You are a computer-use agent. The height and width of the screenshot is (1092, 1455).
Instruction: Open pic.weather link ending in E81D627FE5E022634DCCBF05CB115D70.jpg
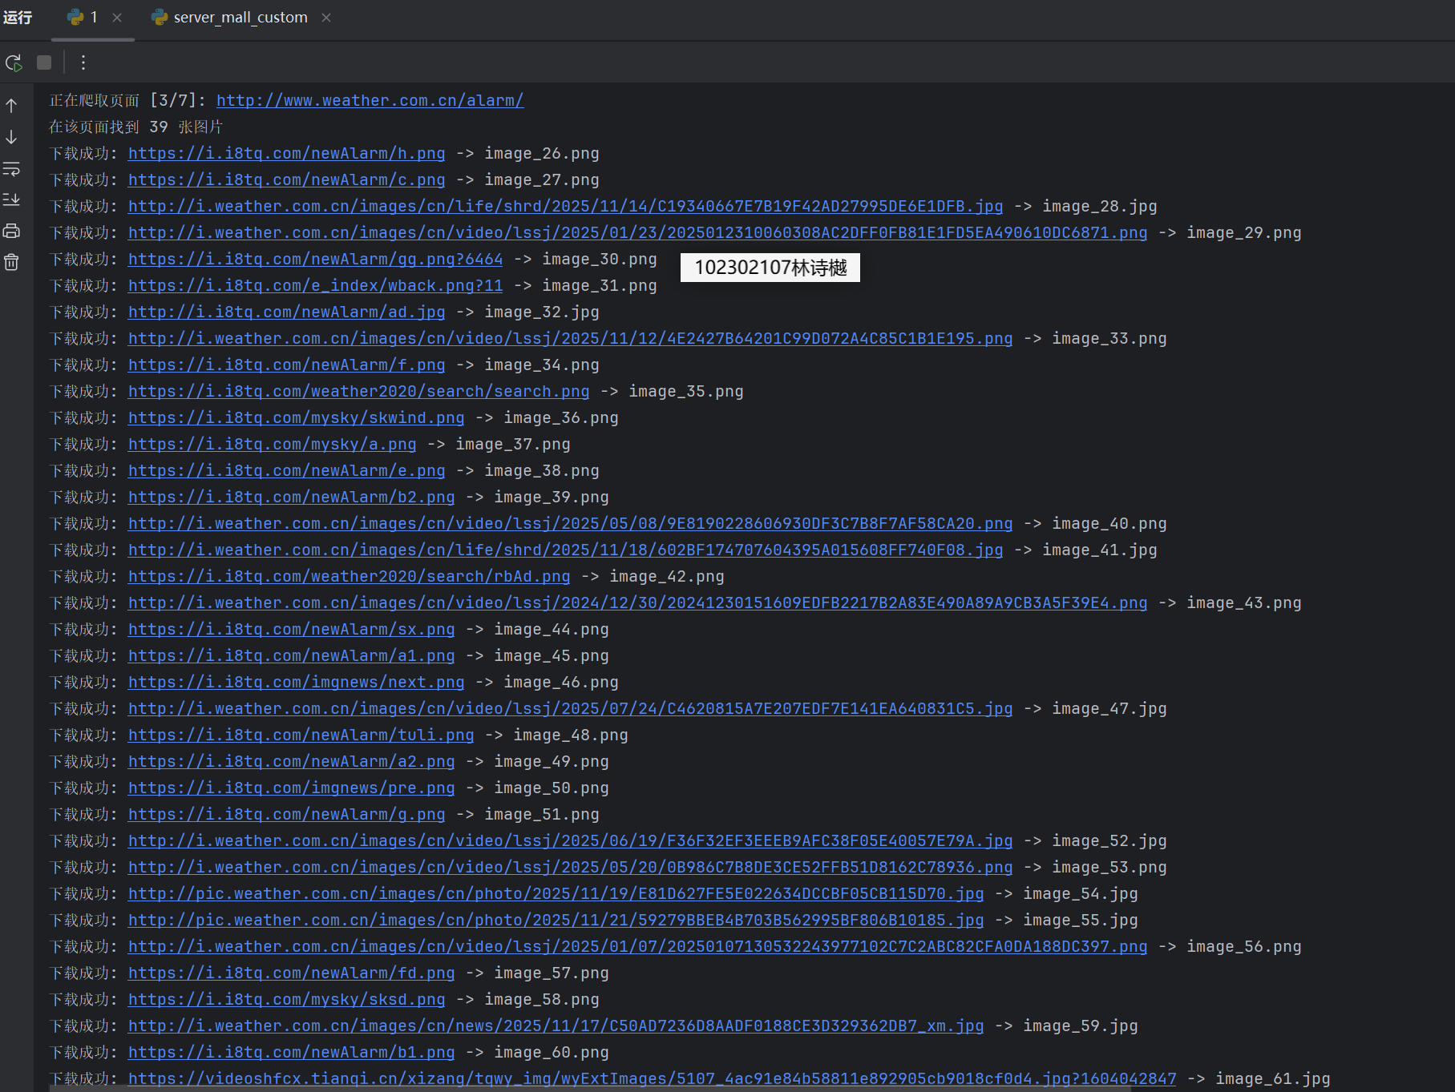point(556,893)
